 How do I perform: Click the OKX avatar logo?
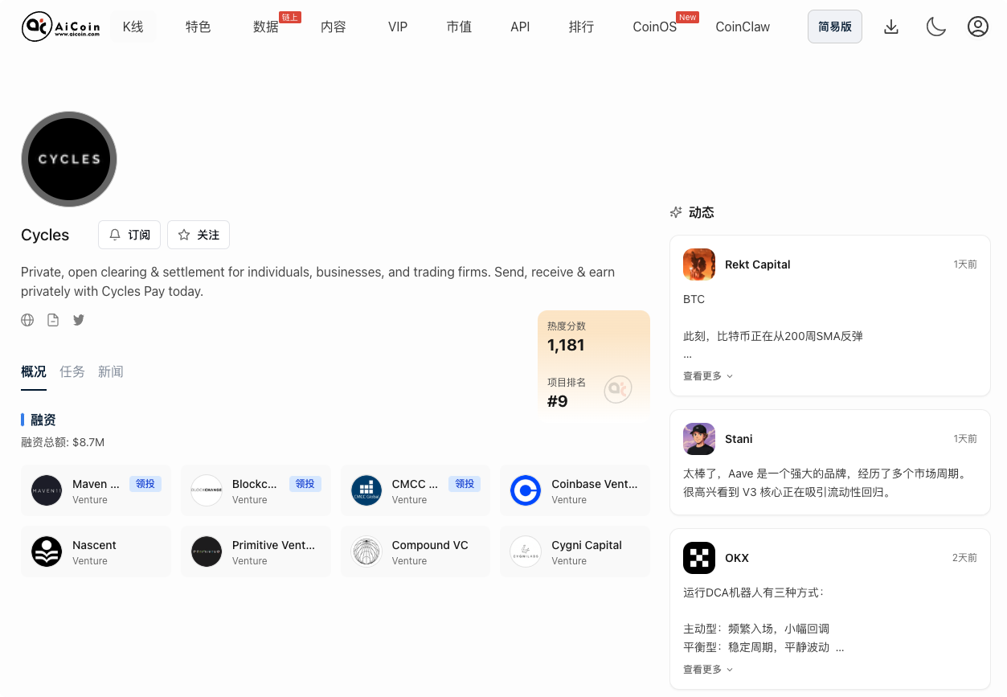pyautogui.click(x=699, y=558)
